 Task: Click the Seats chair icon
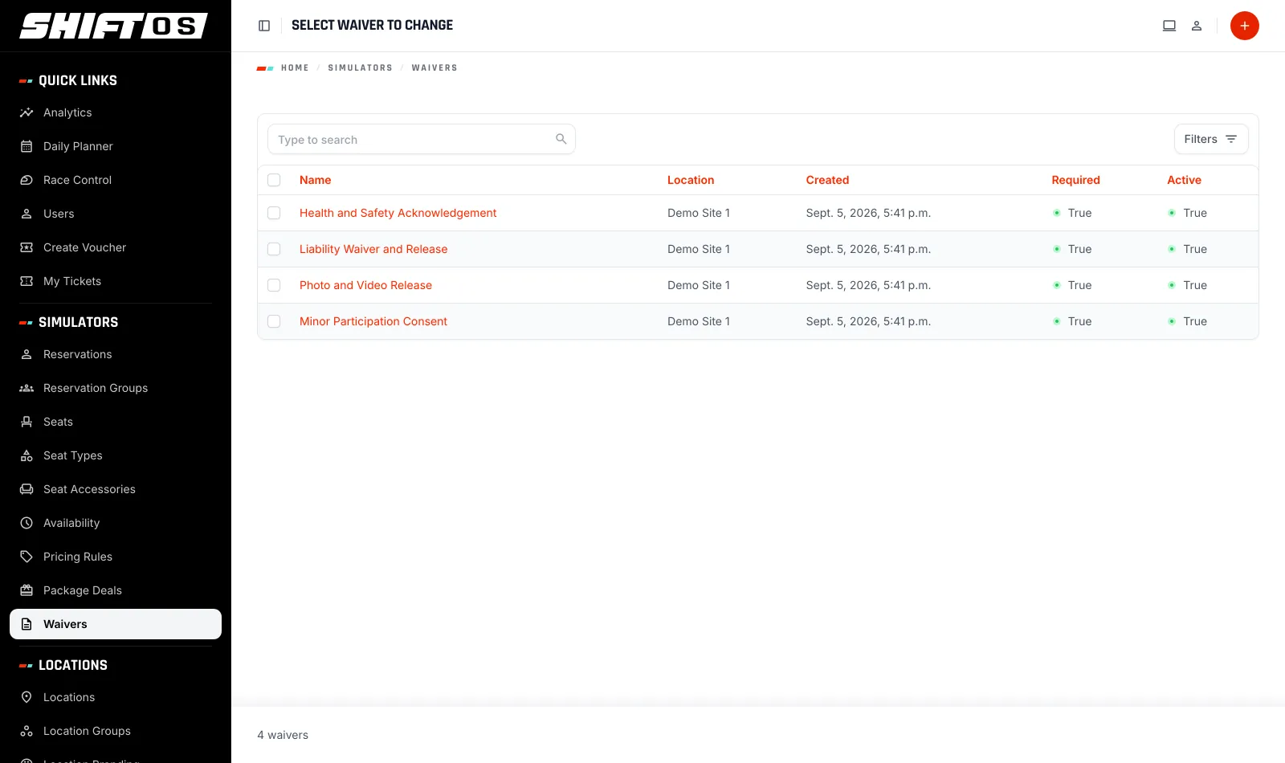[x=27, y=422]
